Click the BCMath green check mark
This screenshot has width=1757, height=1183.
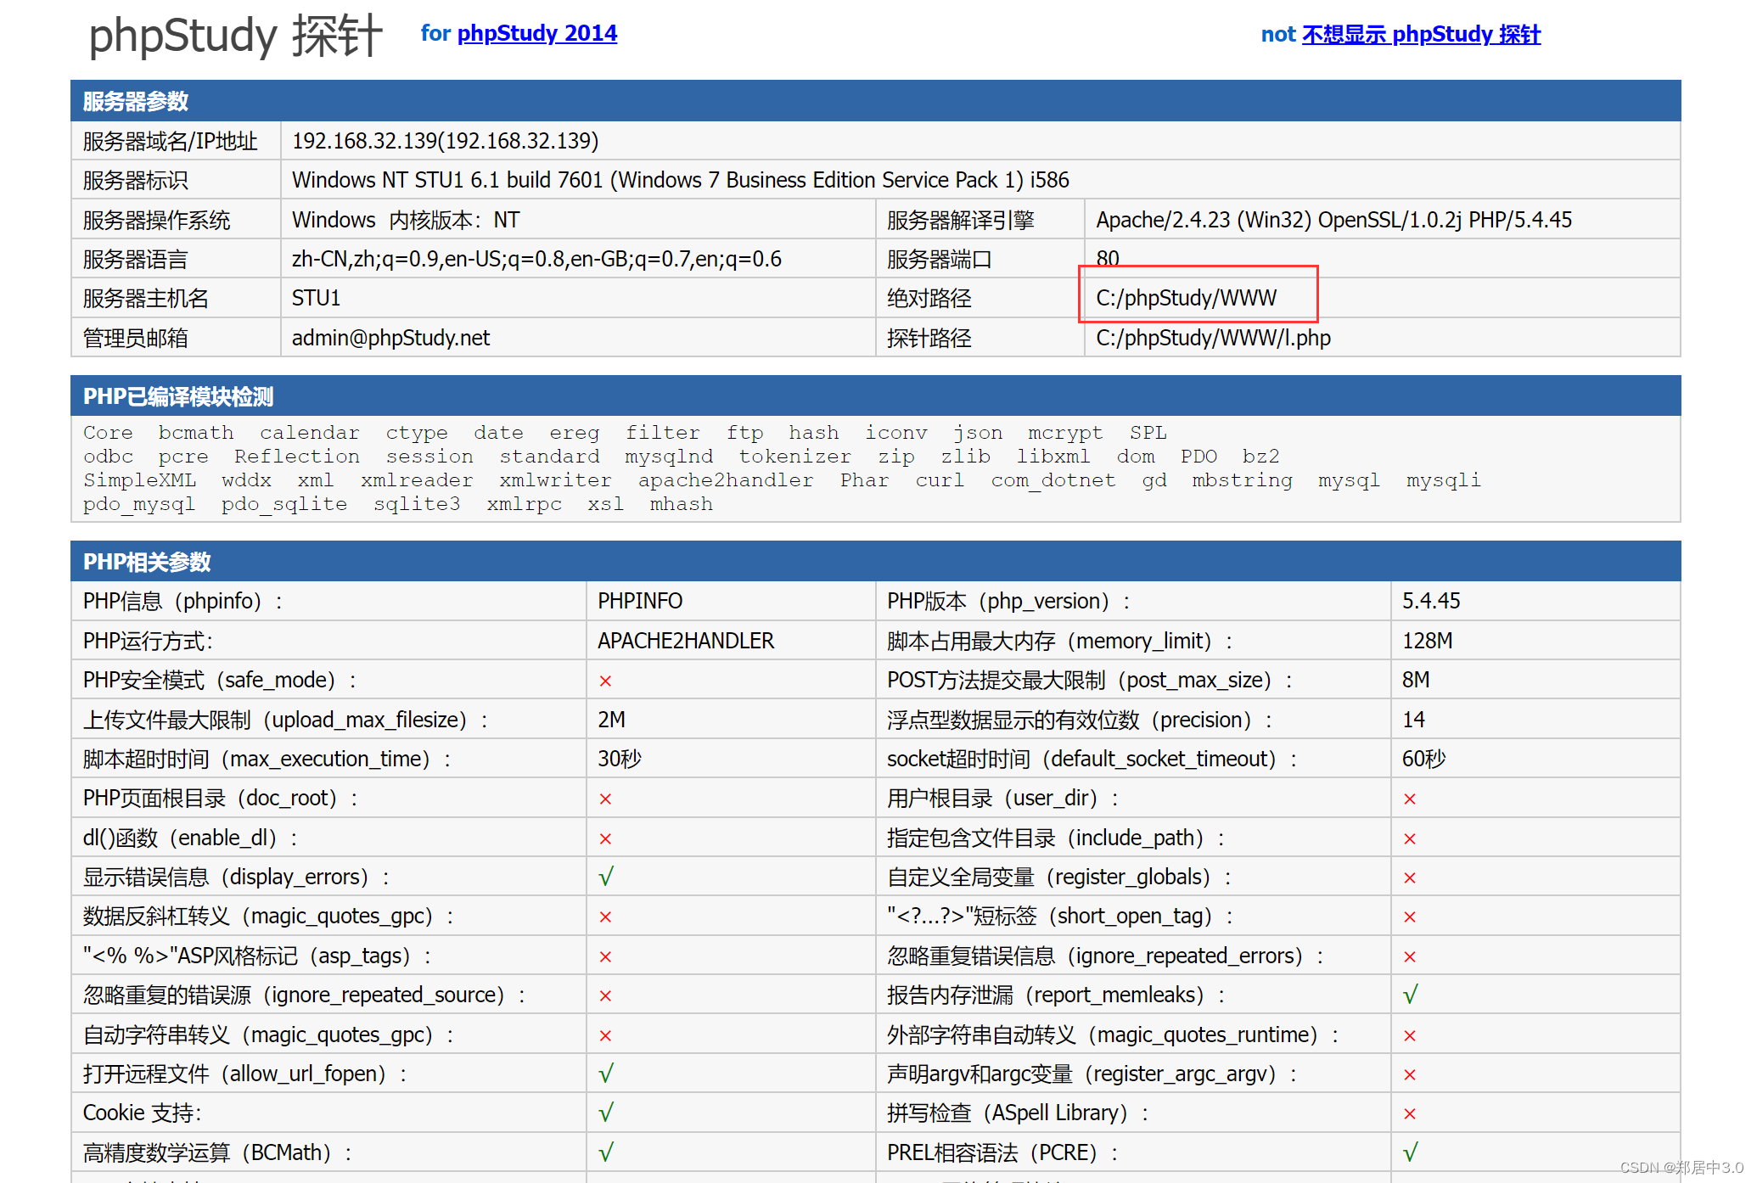pyautogui.click(x=606, y=1152)
